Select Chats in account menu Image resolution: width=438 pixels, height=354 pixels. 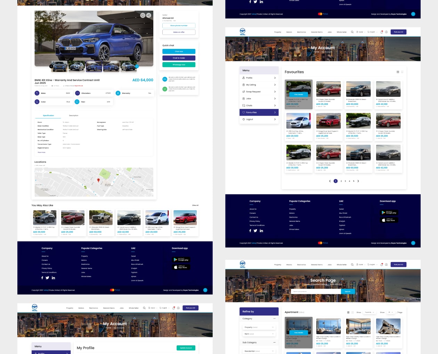tap(259, 106)
